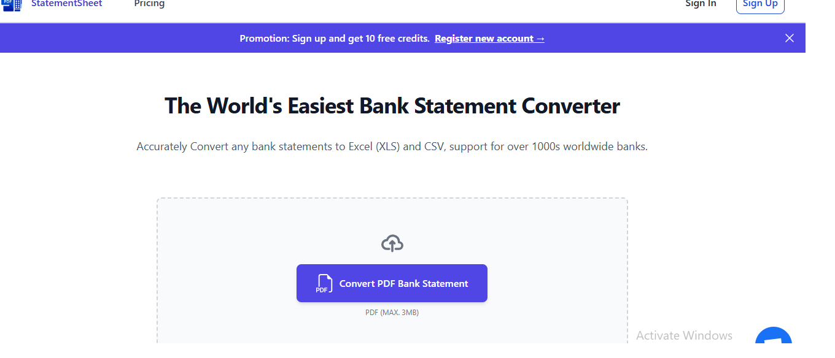The height and width of the screenshot is (358, 835).
Task: Select the StatementSheet home link
Action: click(66, 4)
